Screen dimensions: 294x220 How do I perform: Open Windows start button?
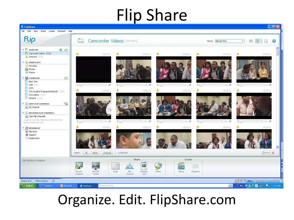coord(28,186)
